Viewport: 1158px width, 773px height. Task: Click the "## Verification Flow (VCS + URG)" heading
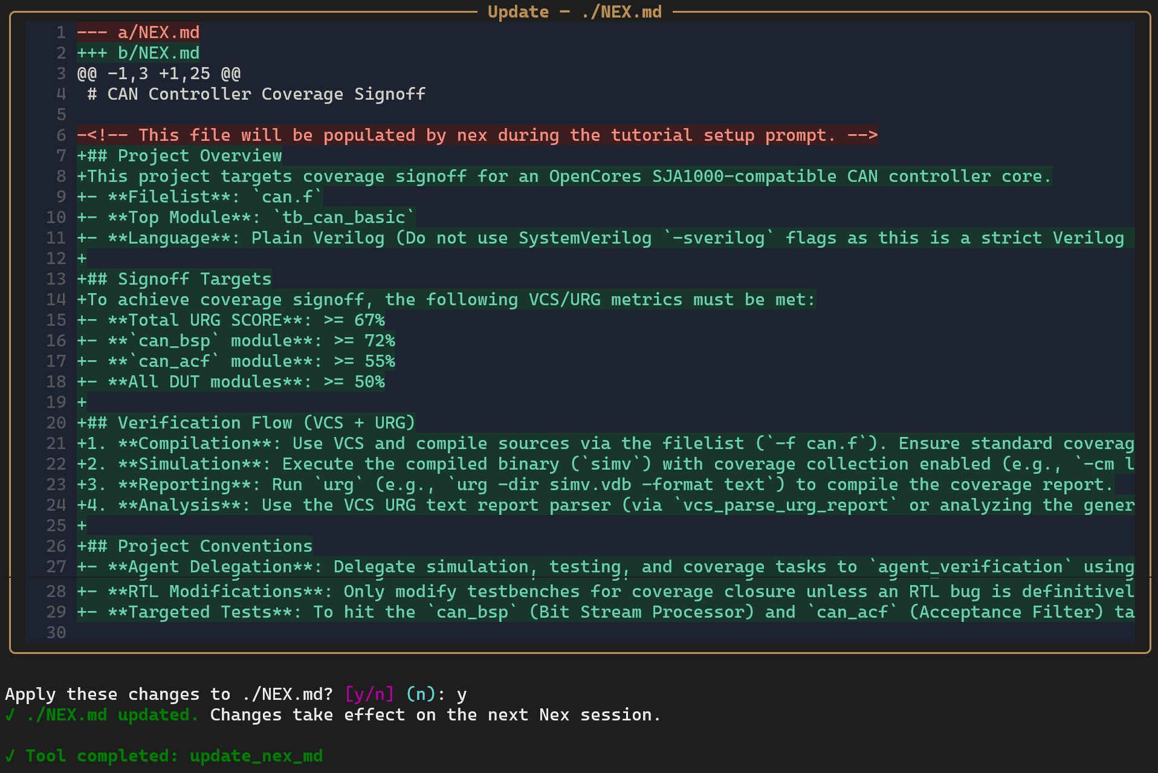pyautogui.click(x=246, y=423)
